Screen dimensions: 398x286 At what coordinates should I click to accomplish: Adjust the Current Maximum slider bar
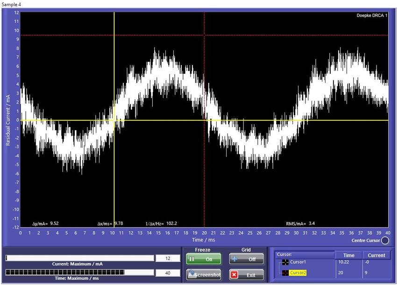point(79,258)
